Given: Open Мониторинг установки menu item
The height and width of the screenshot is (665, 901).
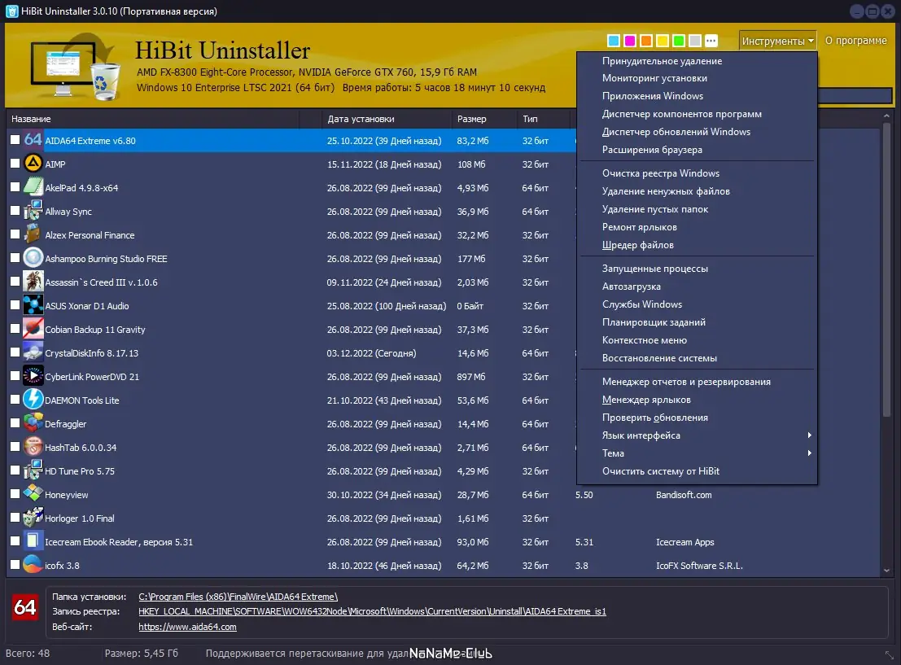Looking at the screenshot, I should click(698, 78).
